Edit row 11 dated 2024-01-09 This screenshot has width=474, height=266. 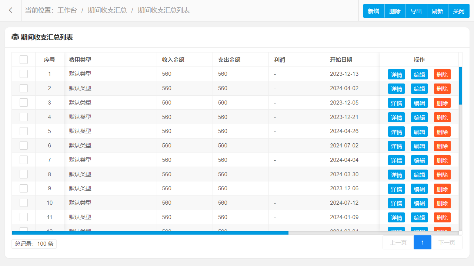pyautogui.click(x=419, y=218)
